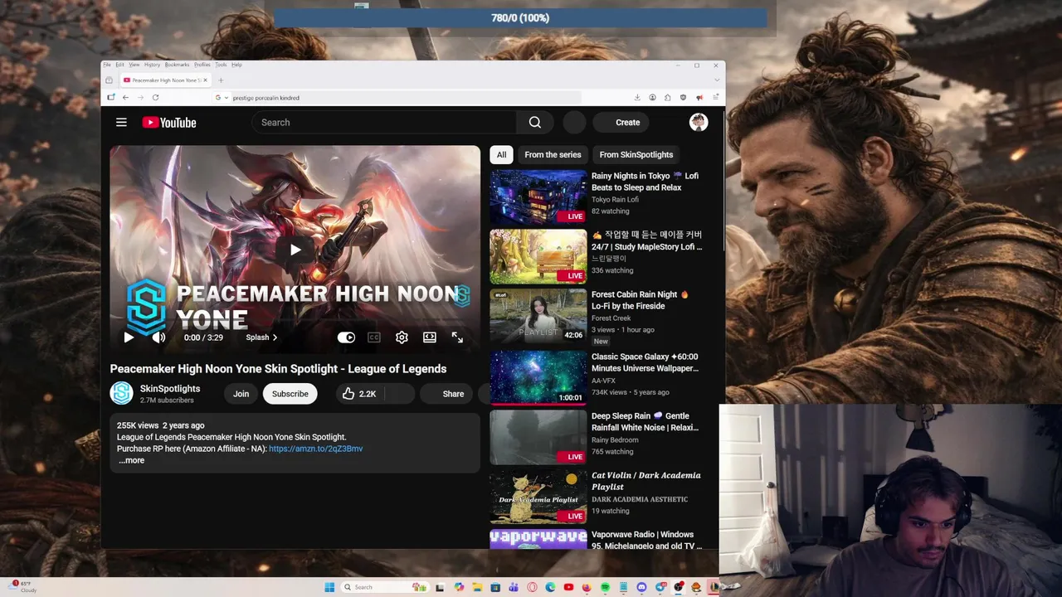1062x597 pixels.
Task: Open the shield icon in the browser toolbar
Action: pos(684,98)
